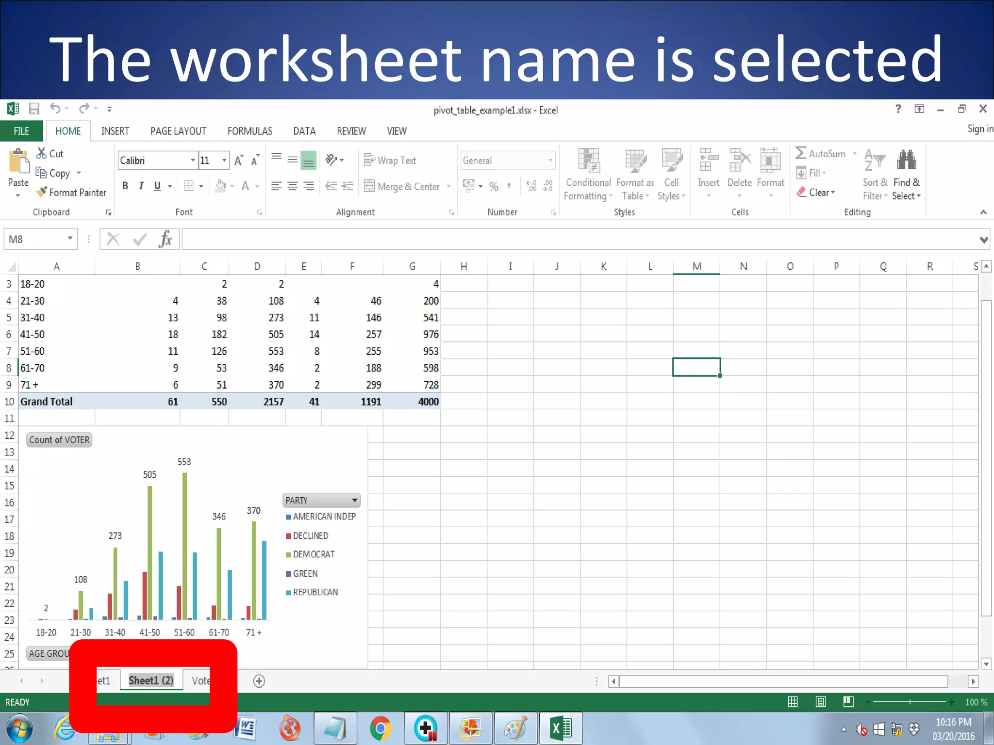The image size is (994, 745).
Task: Click the Insert cells icon
Action: [x=709, y=161]
